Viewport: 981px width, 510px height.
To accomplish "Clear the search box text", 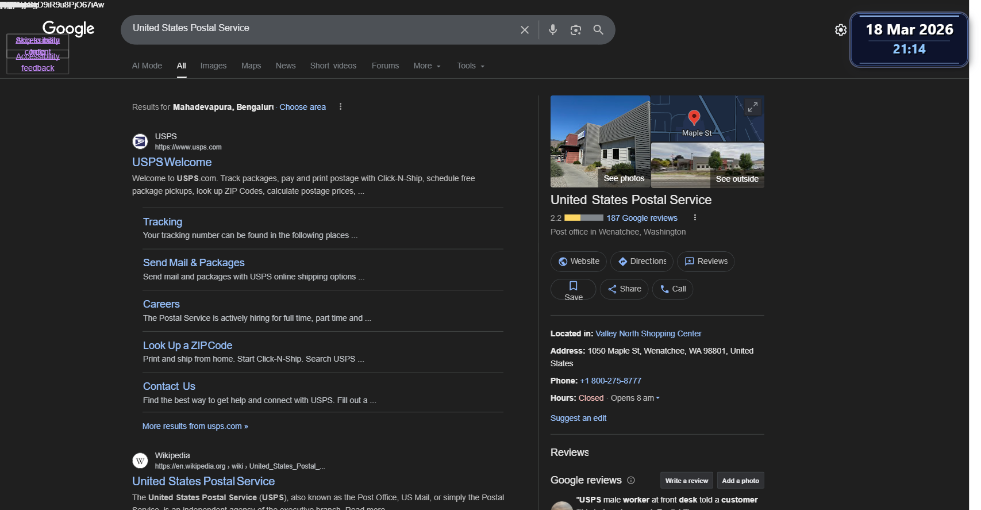I will pyautogui.click(x=525, y=30).
